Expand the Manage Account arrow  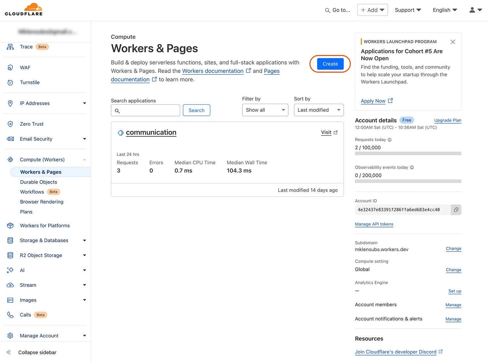[84, 336]
